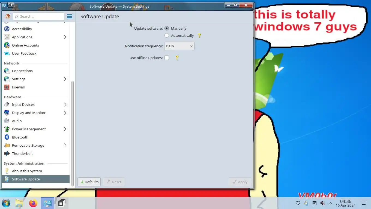Screen dimensions: 371x209
Task: Click the About this System lightbulb icon
Action: click(7, 171)
